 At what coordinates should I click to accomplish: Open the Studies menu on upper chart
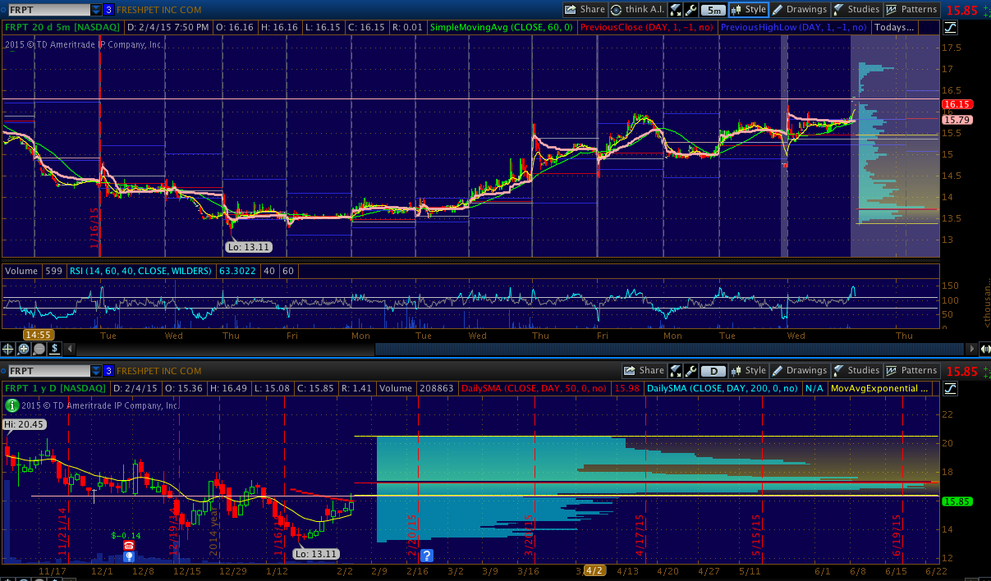point(856,10)
